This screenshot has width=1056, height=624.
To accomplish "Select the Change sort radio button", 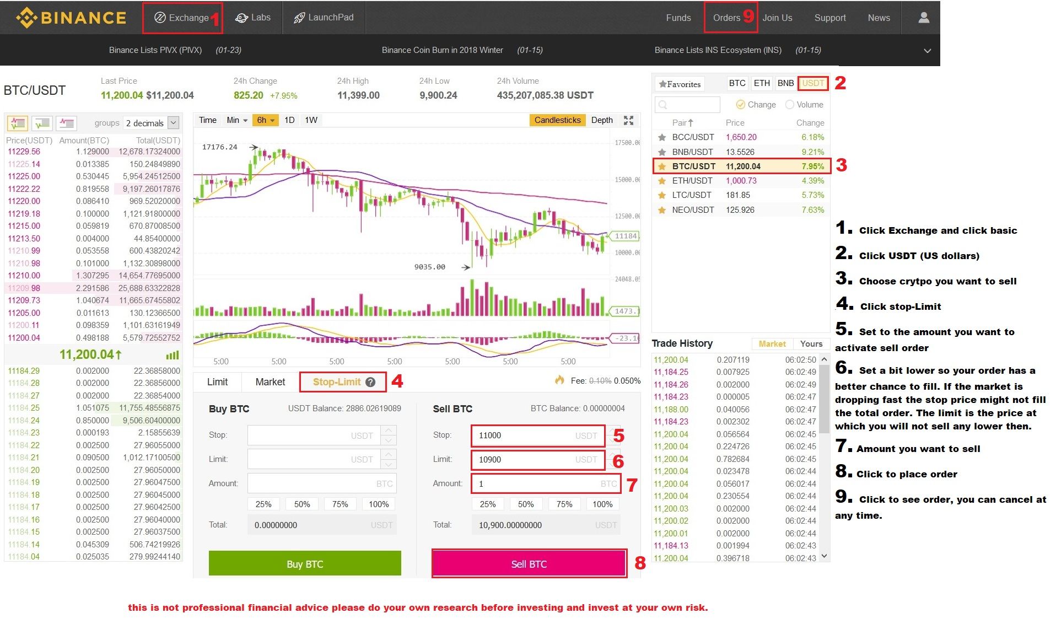I will [x=740, y=104].
